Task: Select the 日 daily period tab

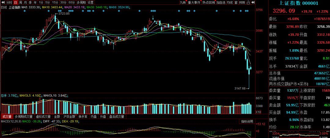Action: point(15,2)
